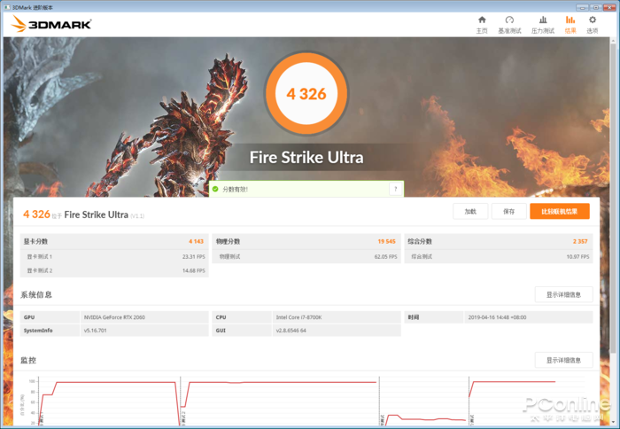
Task: Click the vertical scrollbar up arrow
Action: 613,41
